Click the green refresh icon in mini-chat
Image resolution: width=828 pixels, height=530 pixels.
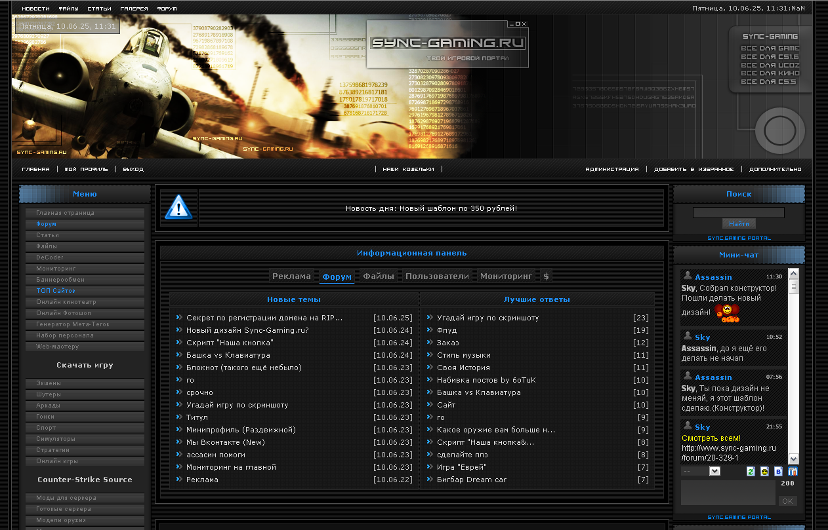[x=751, y=472]
